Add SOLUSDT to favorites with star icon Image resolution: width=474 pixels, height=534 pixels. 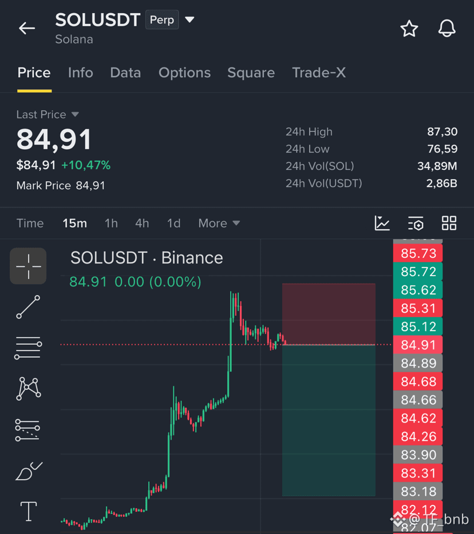pos(409,28)
